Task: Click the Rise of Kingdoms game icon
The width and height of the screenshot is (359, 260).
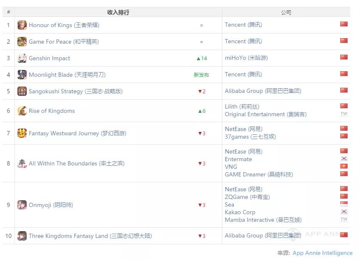Action: [x=22, y=111]
